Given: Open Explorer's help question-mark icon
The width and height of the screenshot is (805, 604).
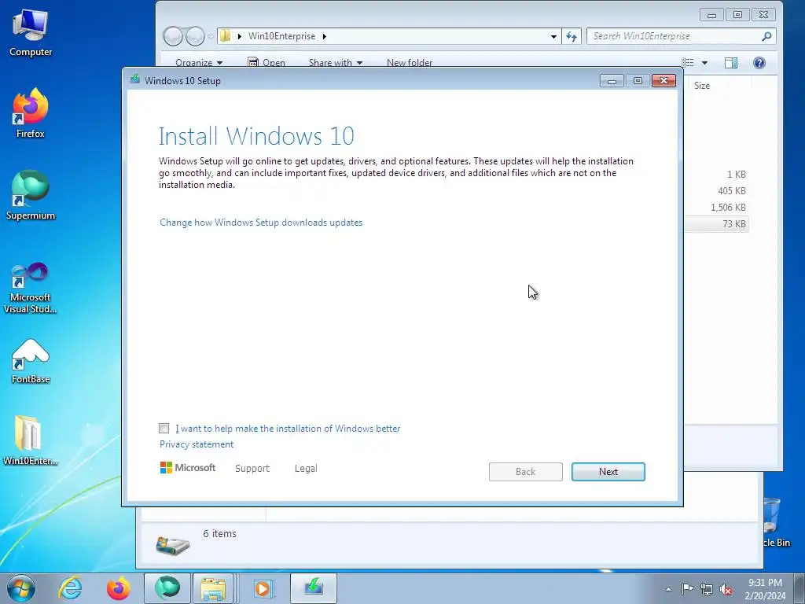Looking at the screenshot, I should 759,63.
